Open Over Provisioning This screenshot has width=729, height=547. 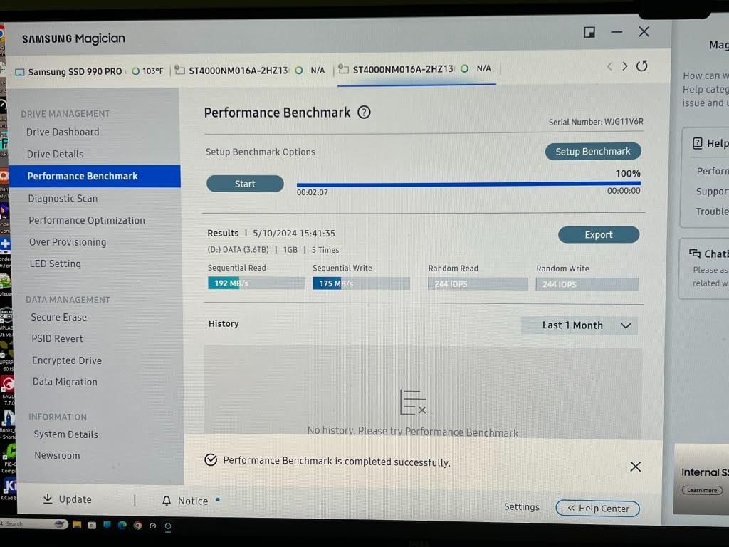click(x=68, y=242)
